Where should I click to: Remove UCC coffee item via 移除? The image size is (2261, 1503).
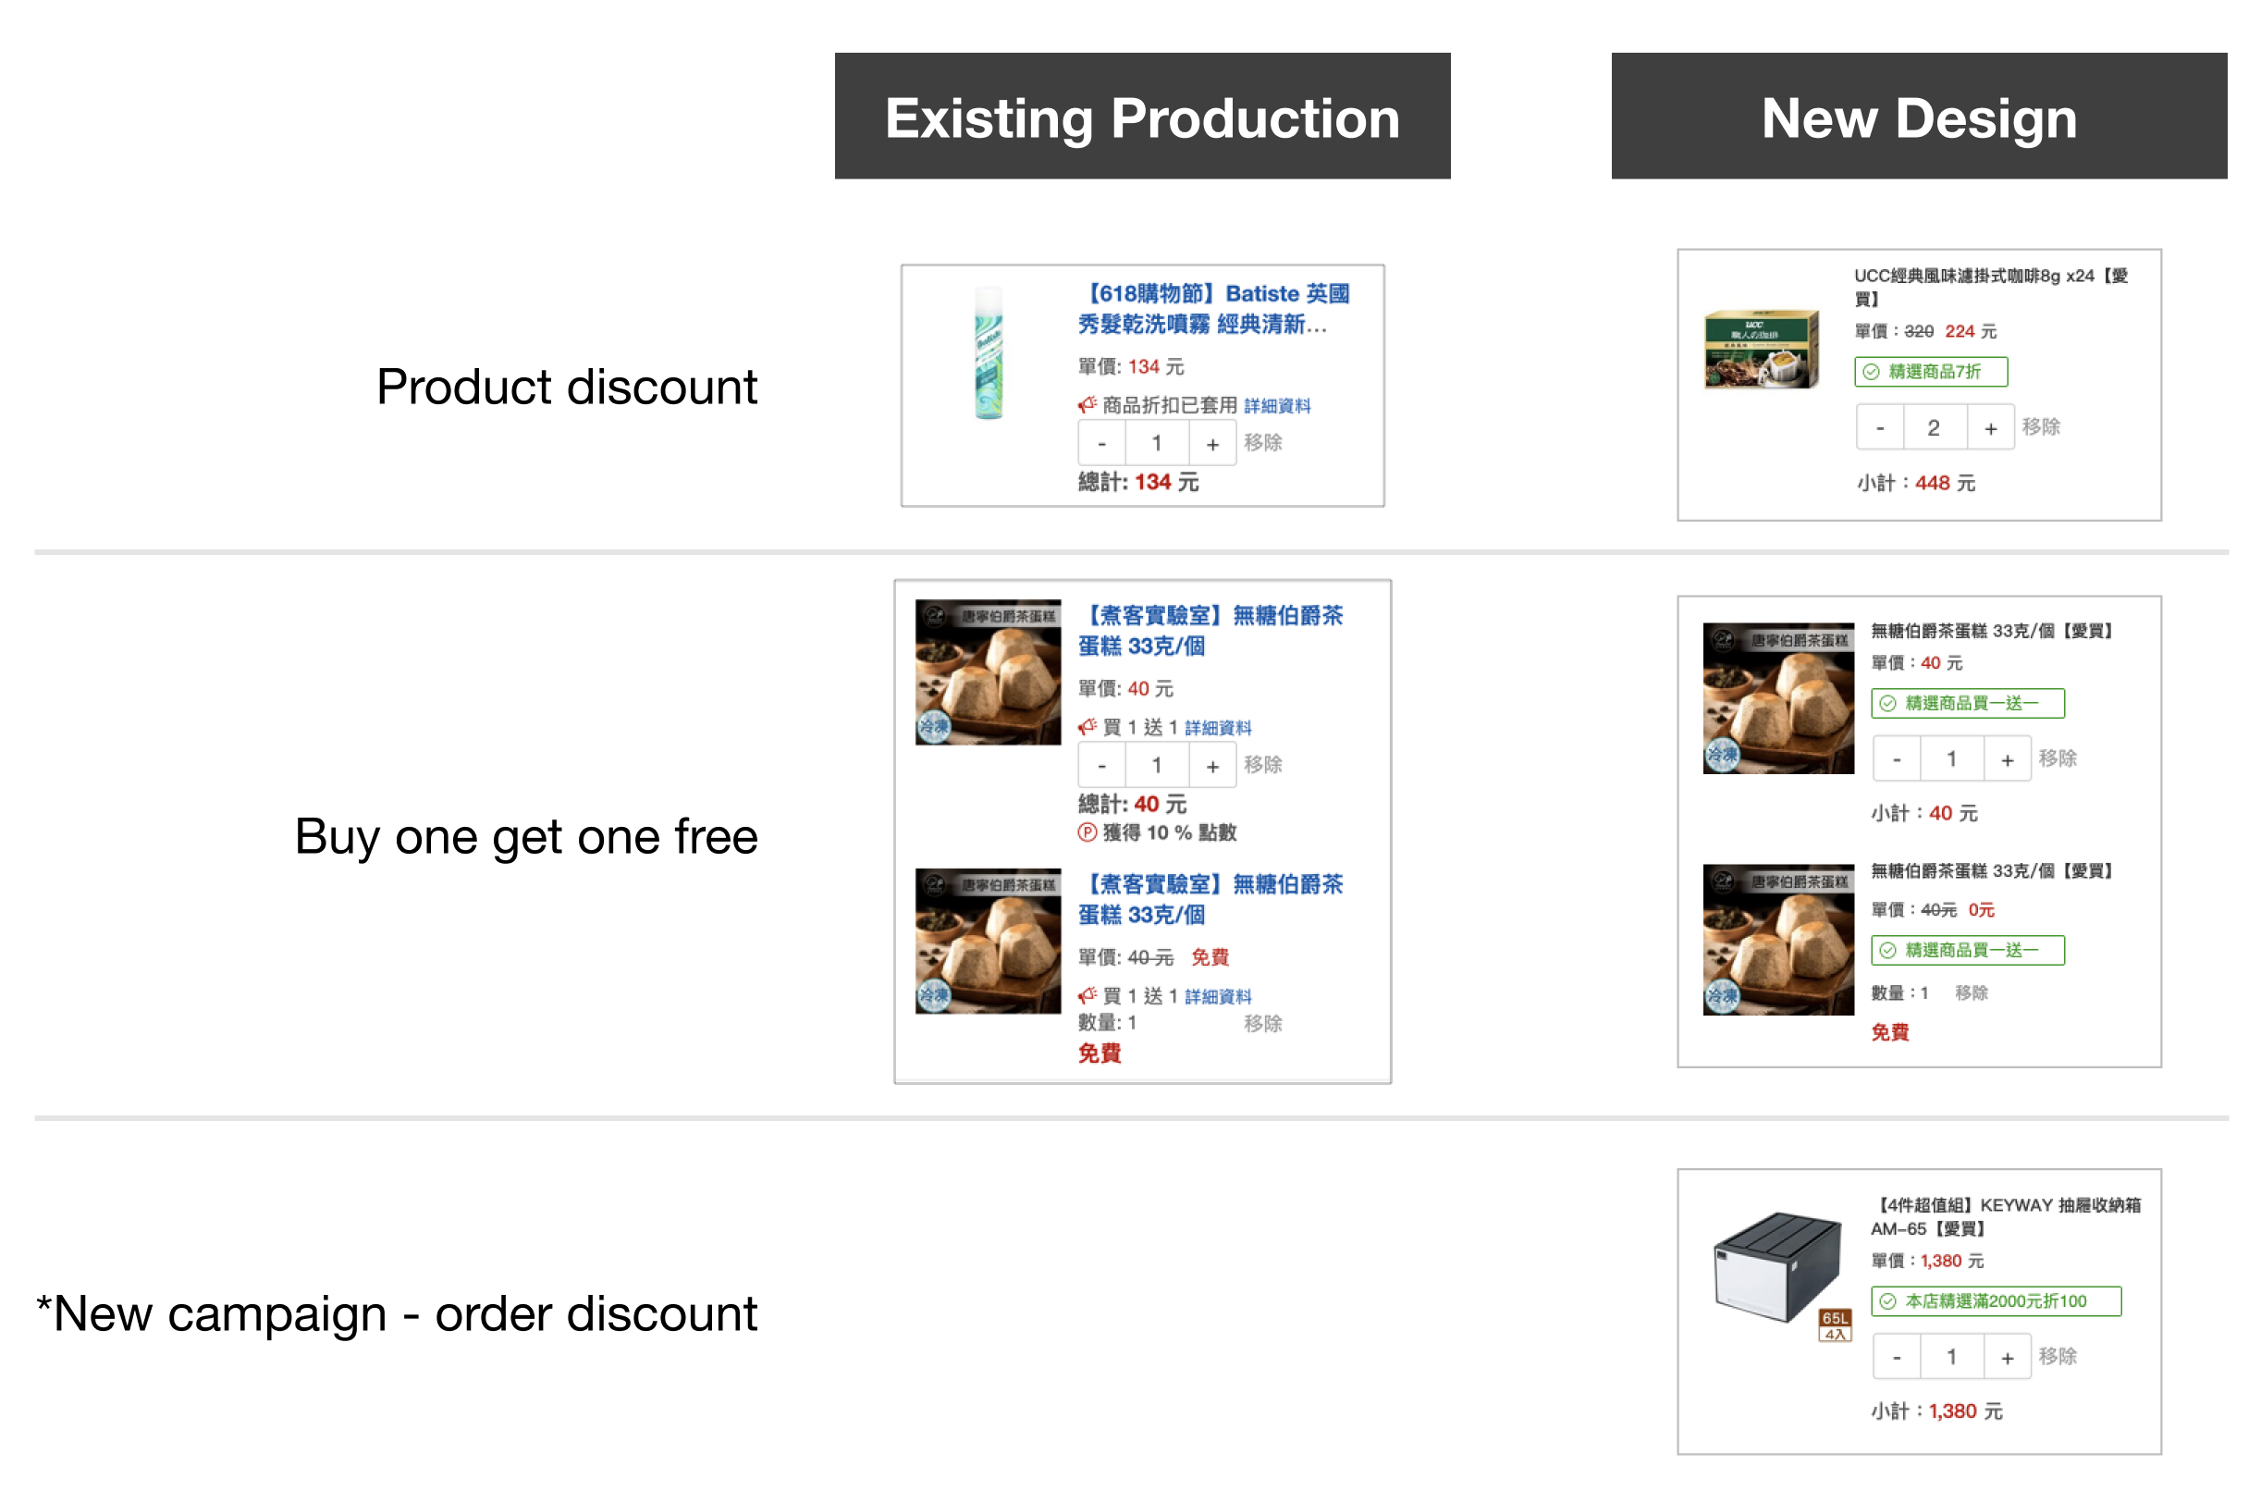tap(2041, 426)
